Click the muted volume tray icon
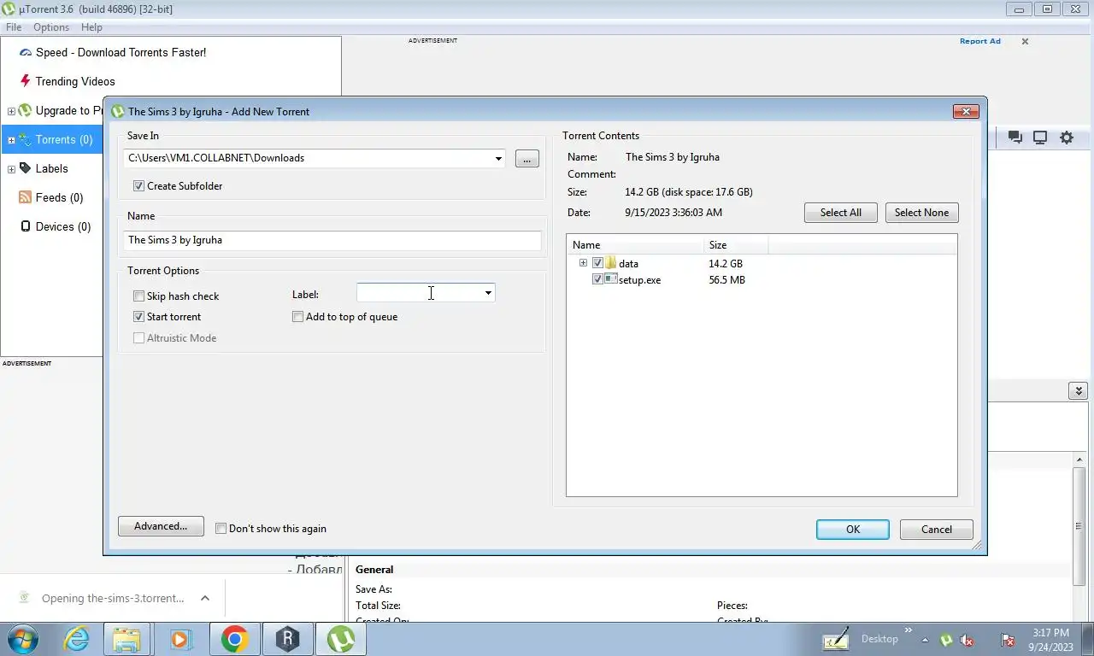The image size is (1094, 656). tap(967, 640)
